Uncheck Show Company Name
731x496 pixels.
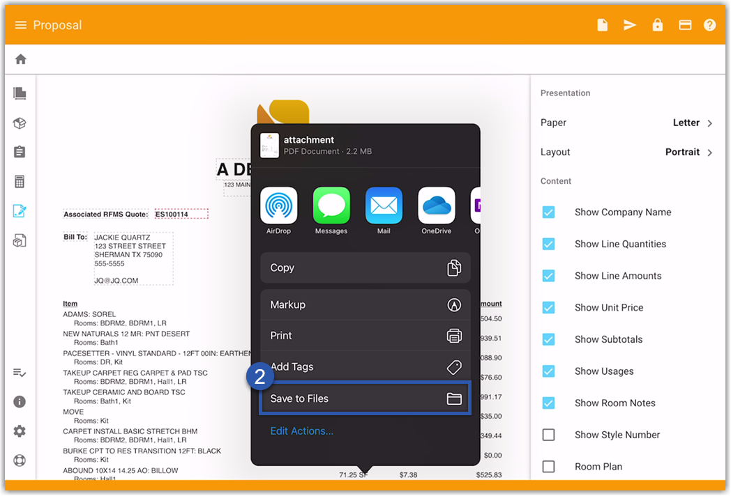549,212
